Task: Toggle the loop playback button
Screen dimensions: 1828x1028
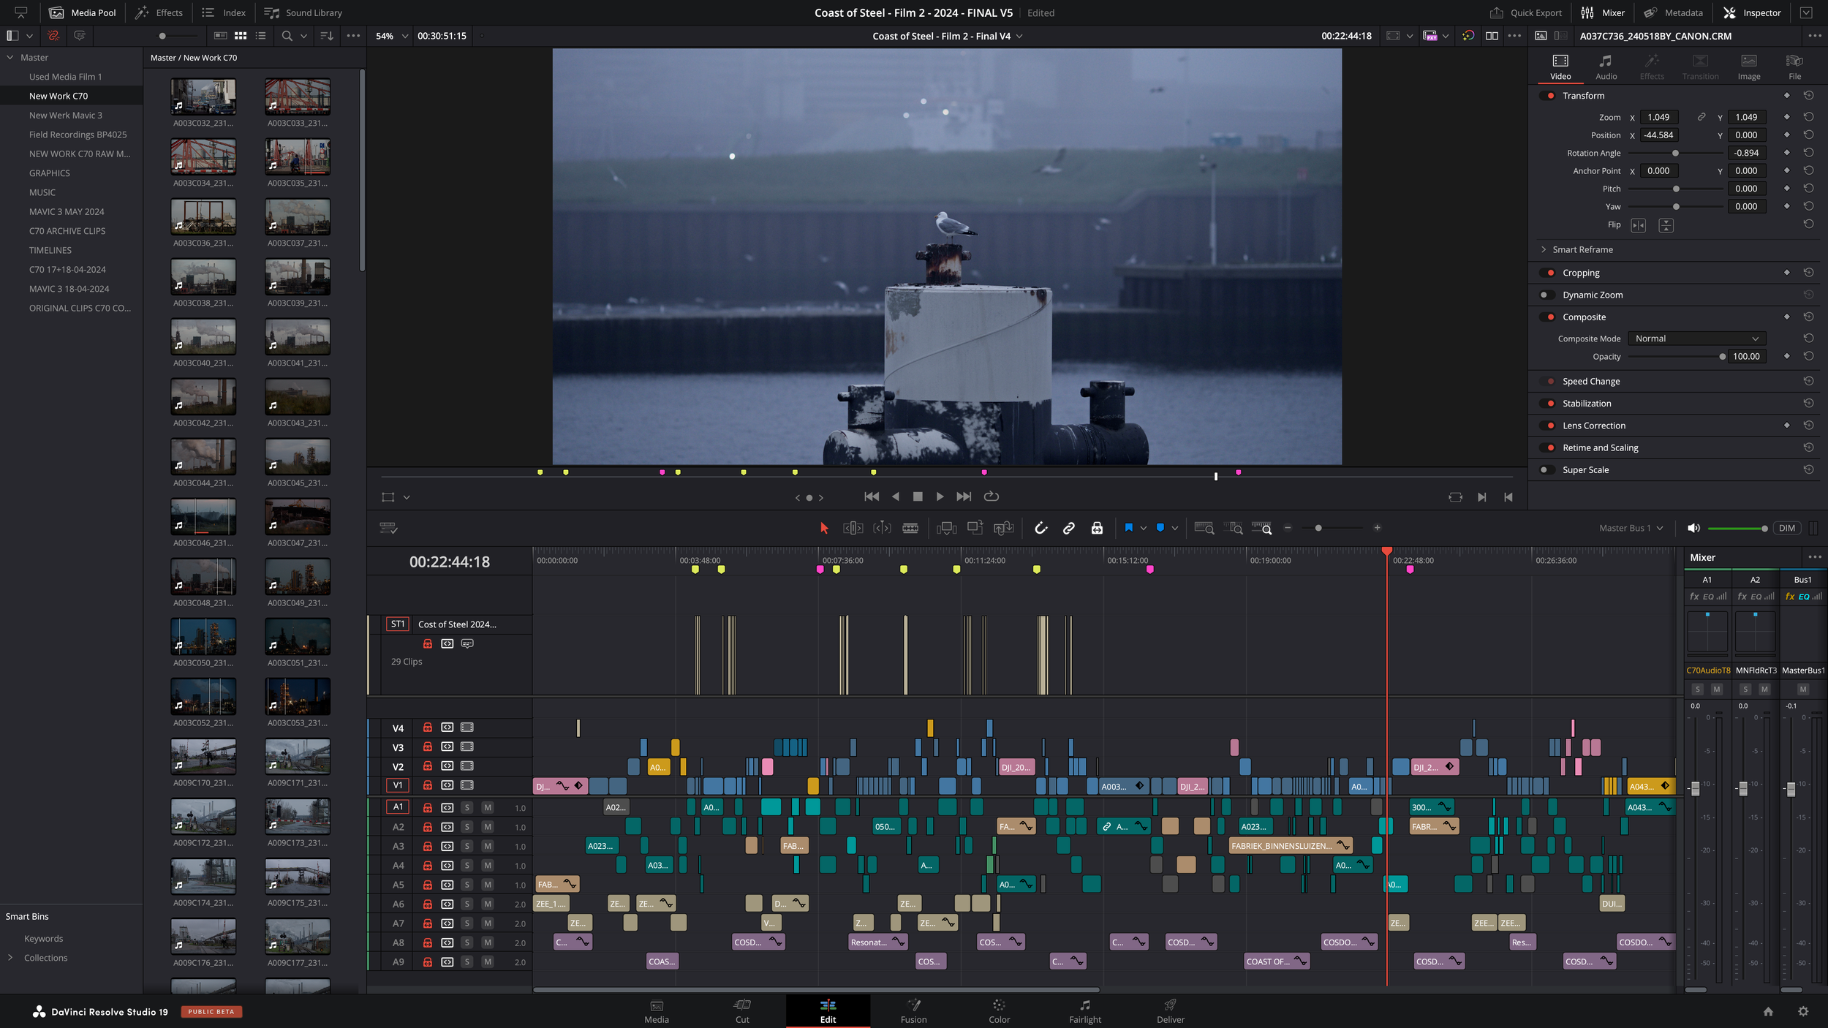Action: (x=991, y=496)
